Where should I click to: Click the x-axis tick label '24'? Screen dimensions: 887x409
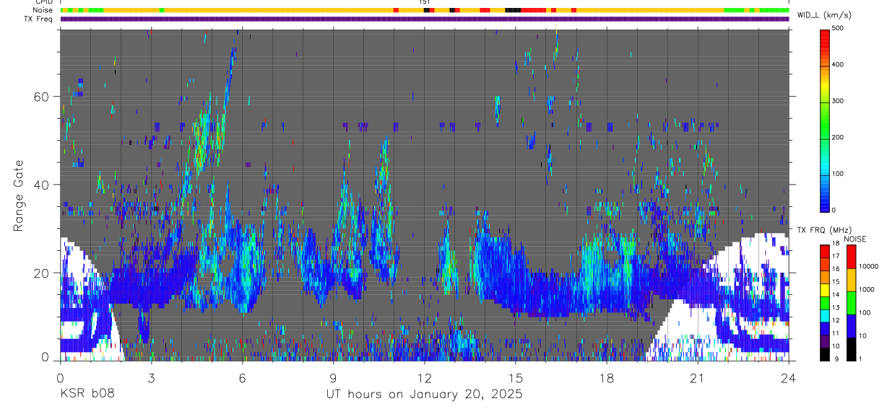(x=789, y=377)
